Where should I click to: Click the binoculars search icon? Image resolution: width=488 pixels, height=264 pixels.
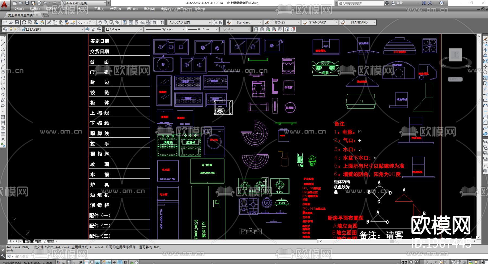[x=387, y=3]
